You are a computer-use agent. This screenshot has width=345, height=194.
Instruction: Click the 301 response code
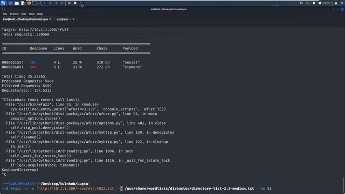click(x=33, y=63)
